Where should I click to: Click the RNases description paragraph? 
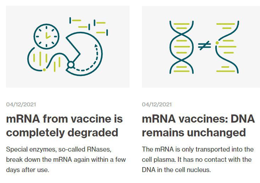pos(66,160)
